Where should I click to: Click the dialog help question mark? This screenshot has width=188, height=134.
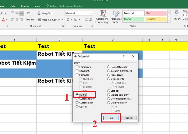coord(124,56)
